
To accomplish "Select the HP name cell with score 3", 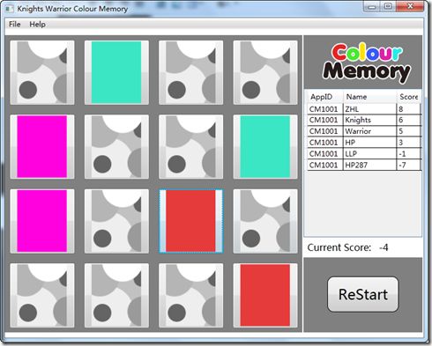I will tap(369, 143).
